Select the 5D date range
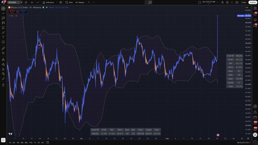 tap(14, 142)
